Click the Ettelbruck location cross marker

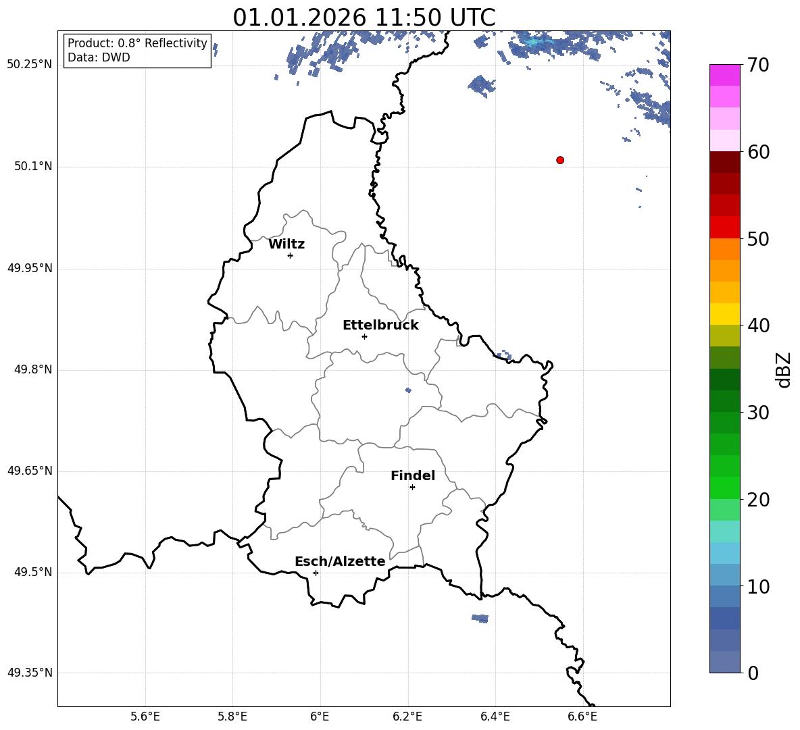click(364, 336)
